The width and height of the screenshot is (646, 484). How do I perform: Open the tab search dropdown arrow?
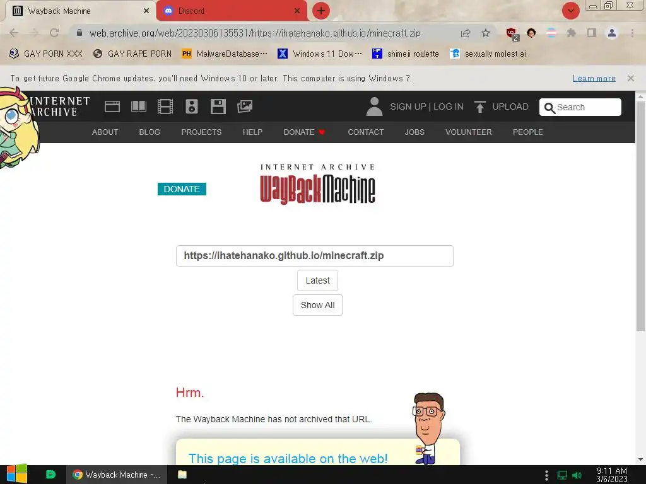(x=570, y=11)
